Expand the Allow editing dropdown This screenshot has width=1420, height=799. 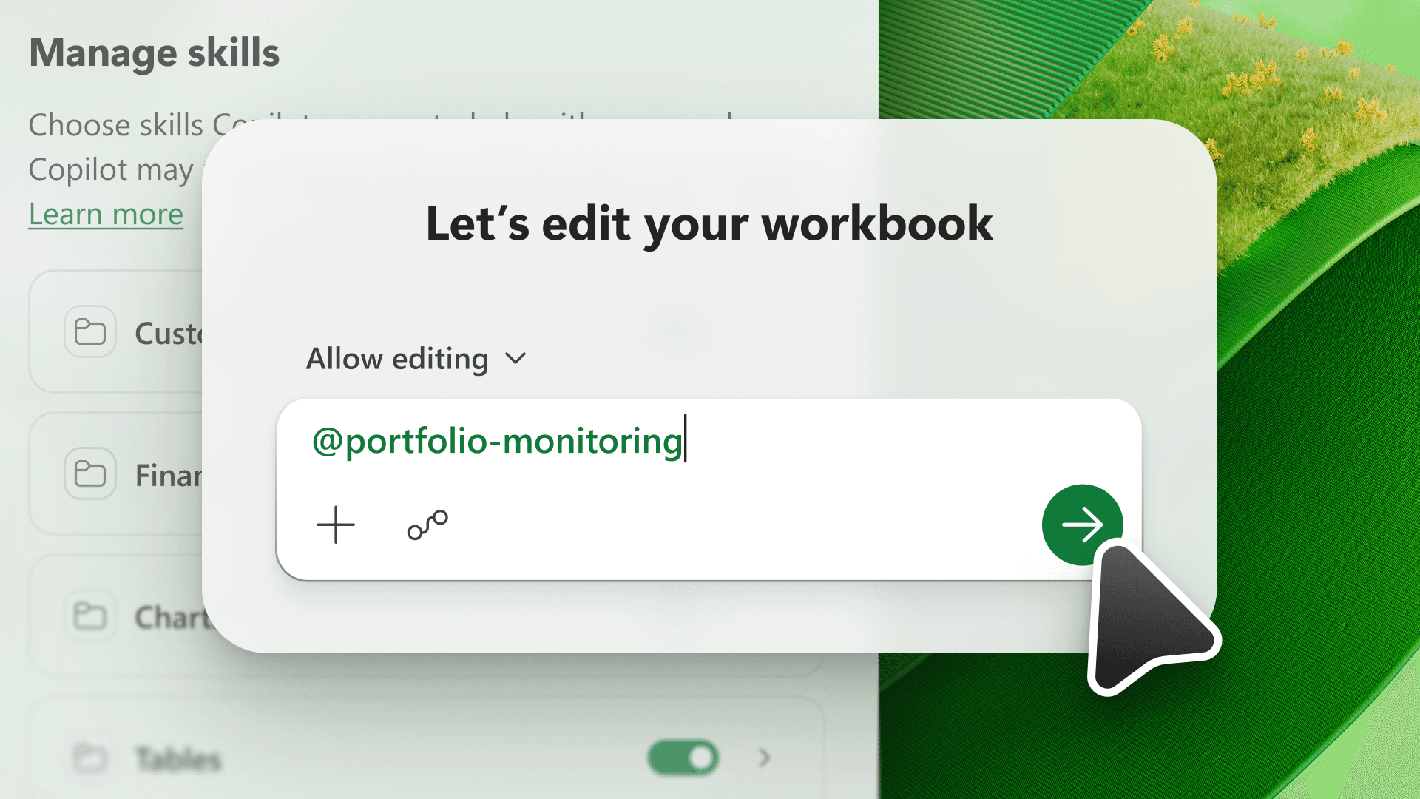pyautogui.click(x=416, y=359)
